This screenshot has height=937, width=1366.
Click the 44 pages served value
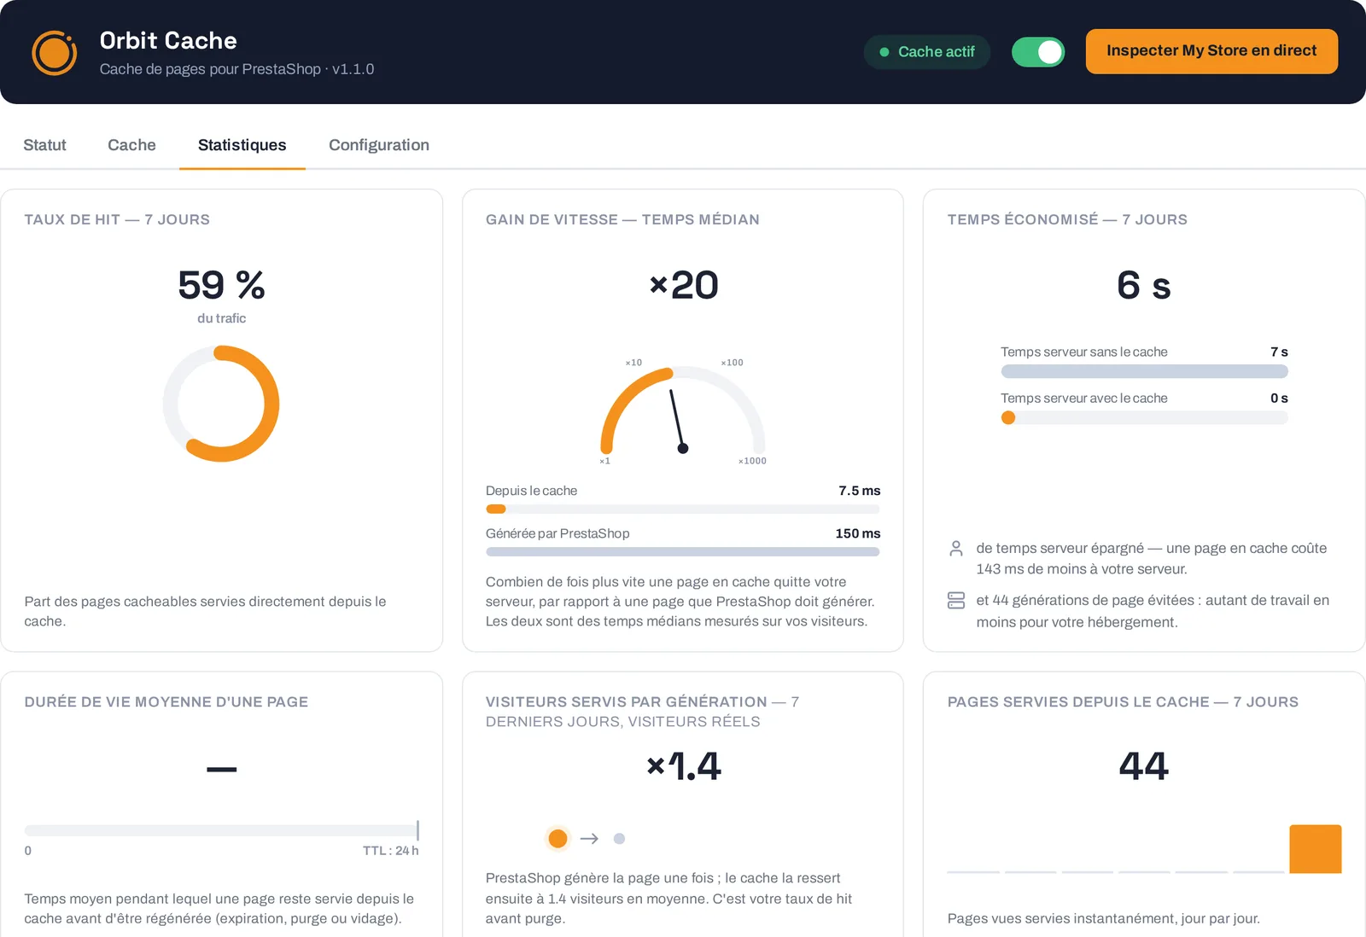tap(1143, 765)
